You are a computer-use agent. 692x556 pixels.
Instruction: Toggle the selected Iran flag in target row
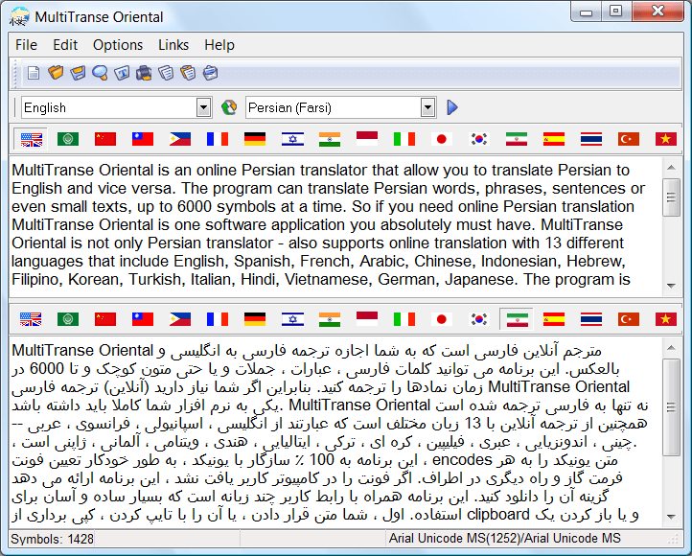click(x=517, y=319)
